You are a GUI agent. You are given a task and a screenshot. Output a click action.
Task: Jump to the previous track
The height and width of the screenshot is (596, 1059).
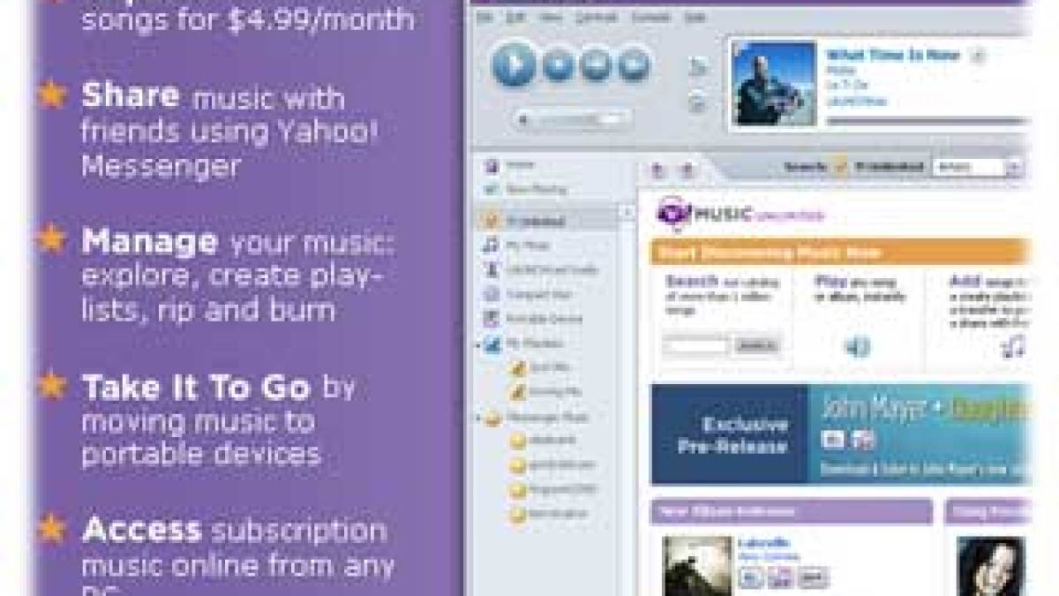(596, 64)
